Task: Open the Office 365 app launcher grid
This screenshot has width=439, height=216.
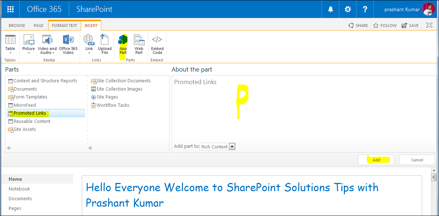Action: (x=10, y=9)
